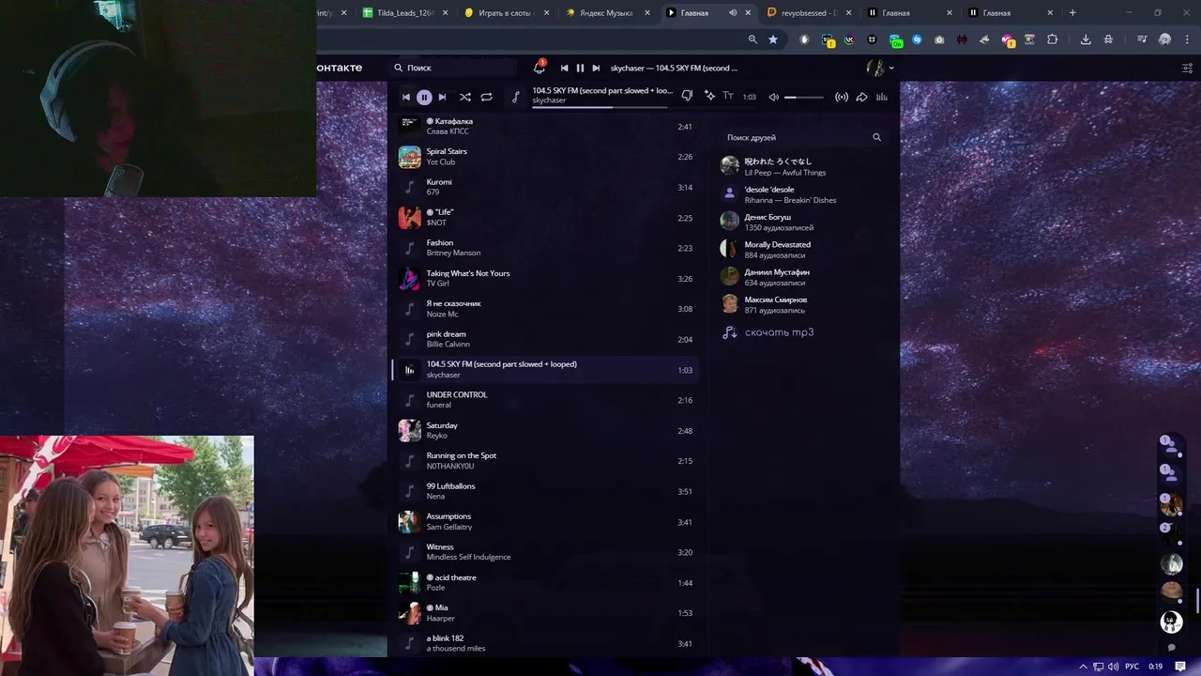Open the equalizer bars icon in player

pyautogui.click(x=881, y=97)
